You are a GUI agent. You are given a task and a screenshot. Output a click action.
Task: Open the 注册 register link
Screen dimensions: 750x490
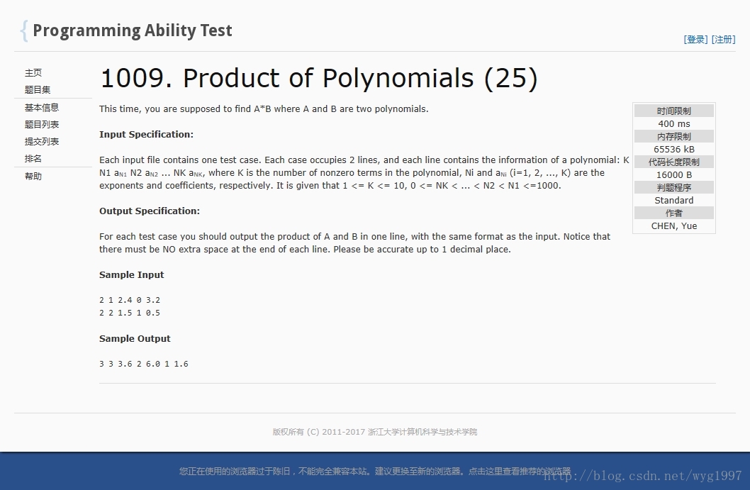724,40
